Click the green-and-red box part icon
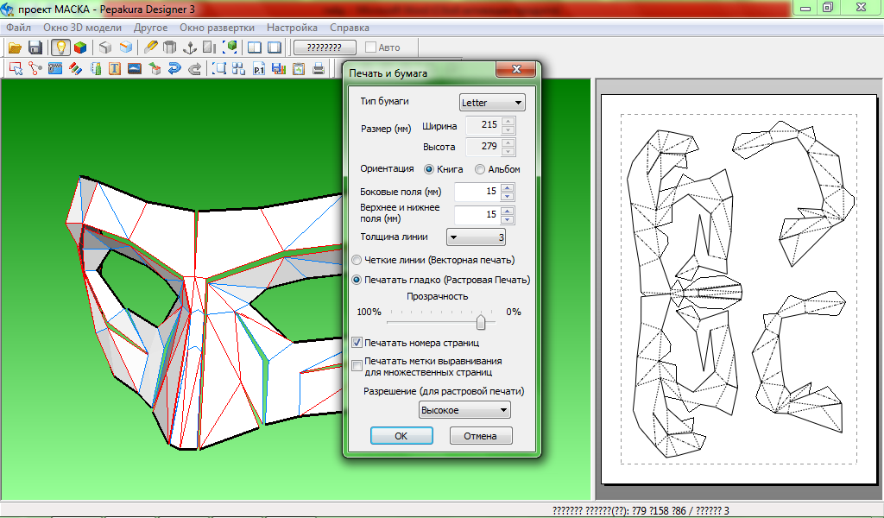Viewport: 884px width, 518px height. [155, 69]
